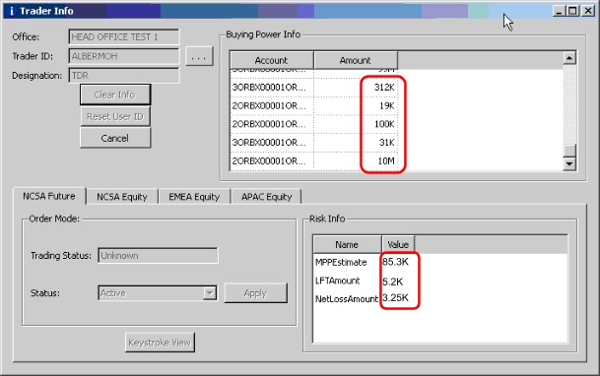This screenshot has height=376, width=600.
Task: Select the account row with amount 19K
Action: [x=313, y=106]
